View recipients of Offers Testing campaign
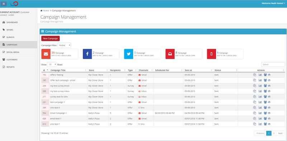Image resolution: width=287 pixels, height=141 pixels. 265,75
